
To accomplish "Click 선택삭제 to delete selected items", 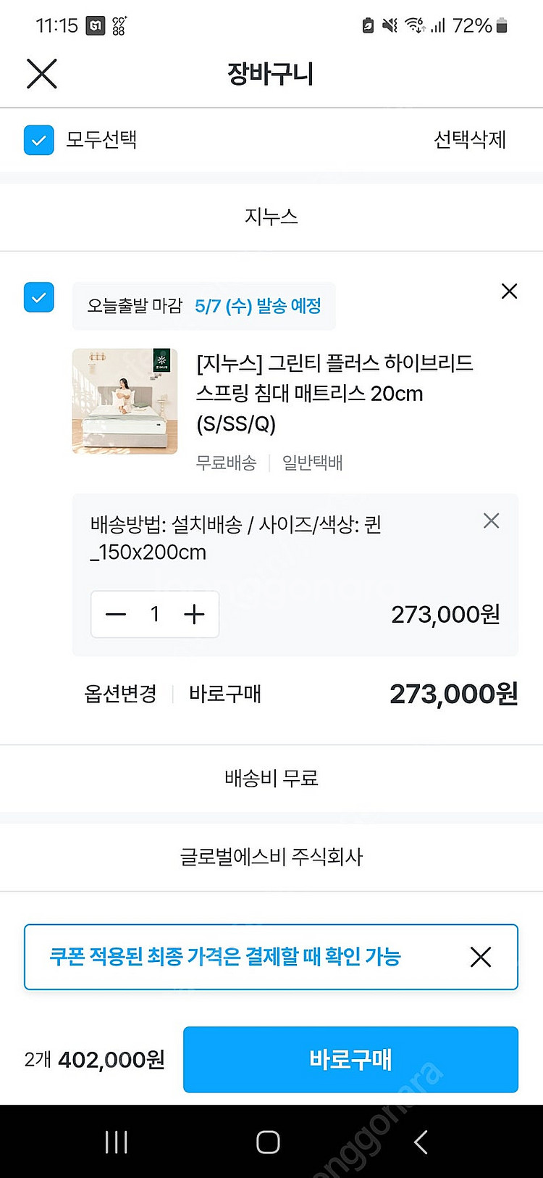I will coord(469,140).
